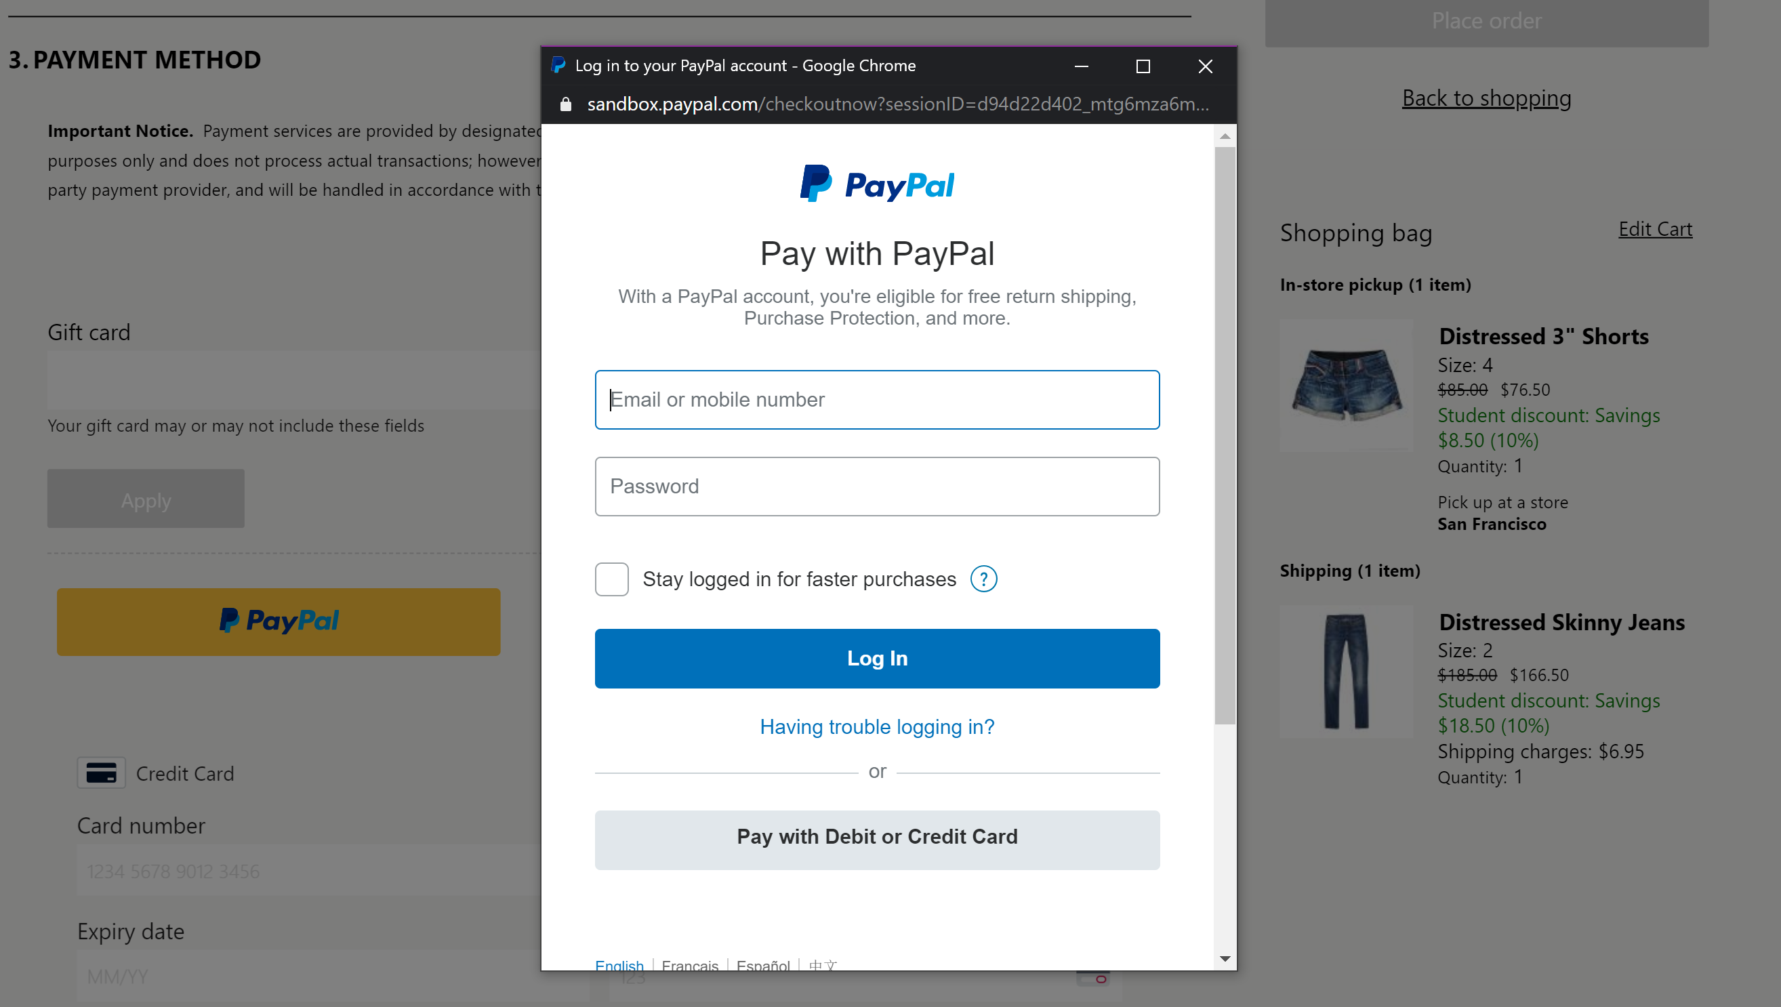Toggle Stay logged in for faster purchases checkbox
The width and height of the screenshot is (1781, 1007).
(x=611, y=579)
